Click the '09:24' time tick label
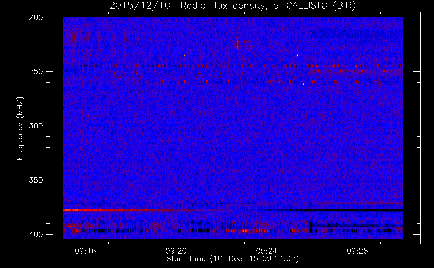 267,251
